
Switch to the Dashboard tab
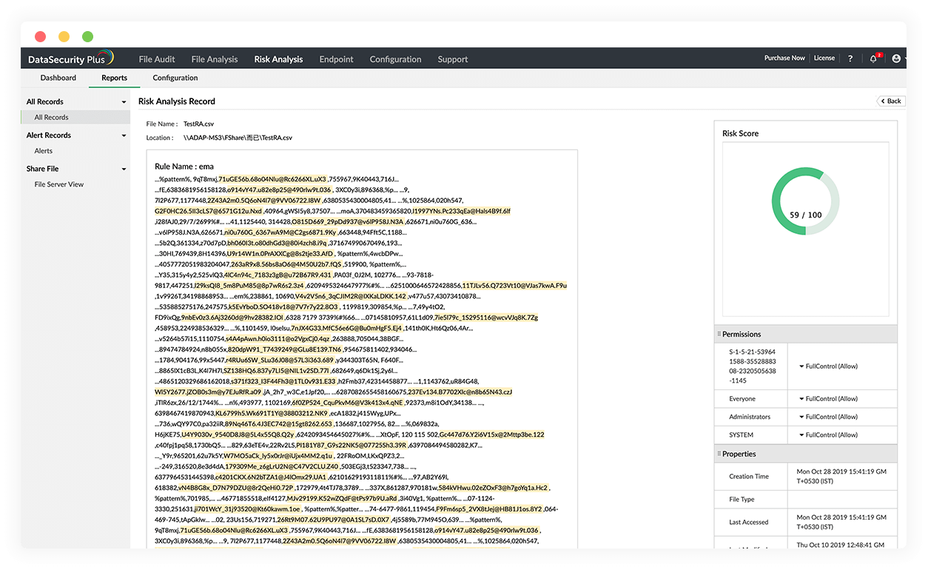(x=58, y=78)
